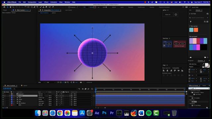Screen dimensions: 212x119
Task: Click the snapshot camera icon under viewer
Action: click(81, 82)
